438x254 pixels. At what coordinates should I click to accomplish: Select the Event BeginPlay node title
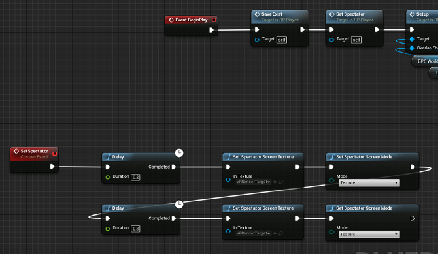tap(192, 20)
